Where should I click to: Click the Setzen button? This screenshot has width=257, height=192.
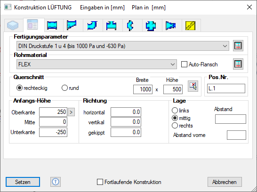[x=23, y=182]
